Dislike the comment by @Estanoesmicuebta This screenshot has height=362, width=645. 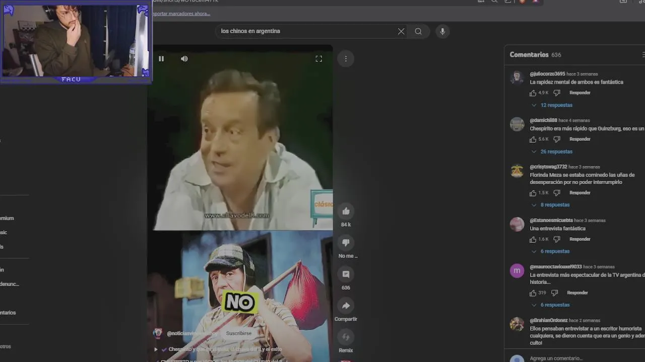[557, 239]
